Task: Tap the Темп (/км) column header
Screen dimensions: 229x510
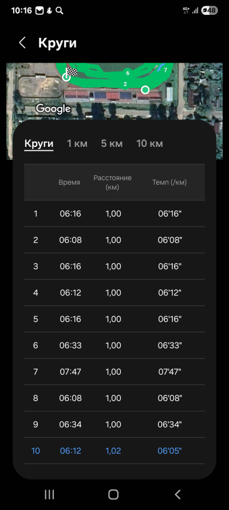Action: (169, 182)
